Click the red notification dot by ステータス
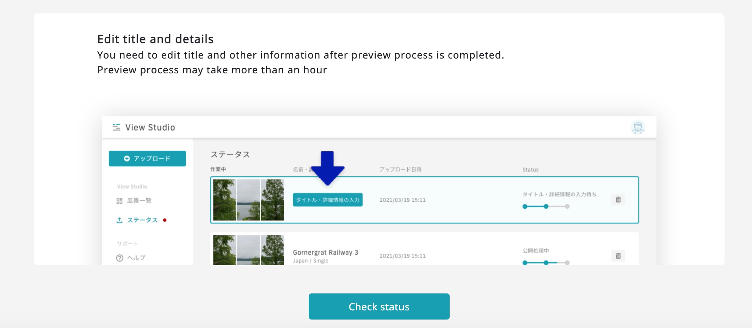This screenshot has height=328, width=752. (x=165, y=220)
